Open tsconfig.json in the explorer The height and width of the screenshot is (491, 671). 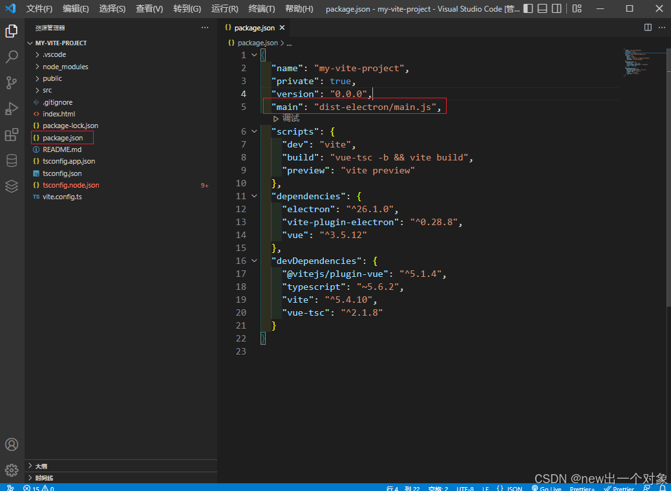point(121,173)
